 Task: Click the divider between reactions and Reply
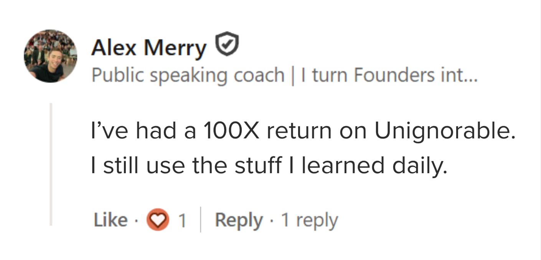click(200, 221)
